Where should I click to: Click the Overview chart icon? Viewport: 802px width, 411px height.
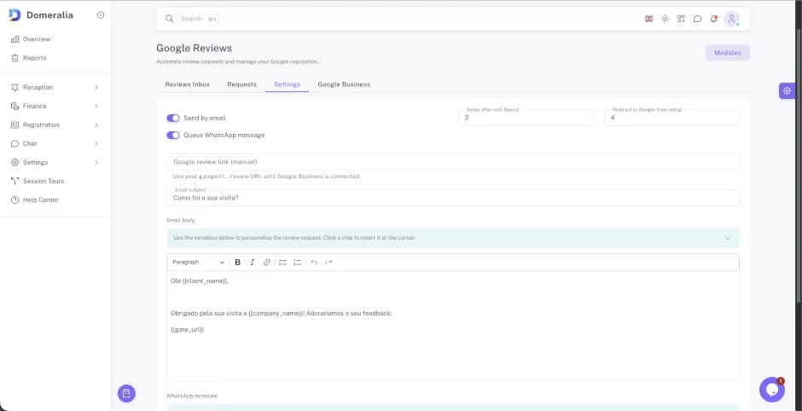[x=15, y=39]
